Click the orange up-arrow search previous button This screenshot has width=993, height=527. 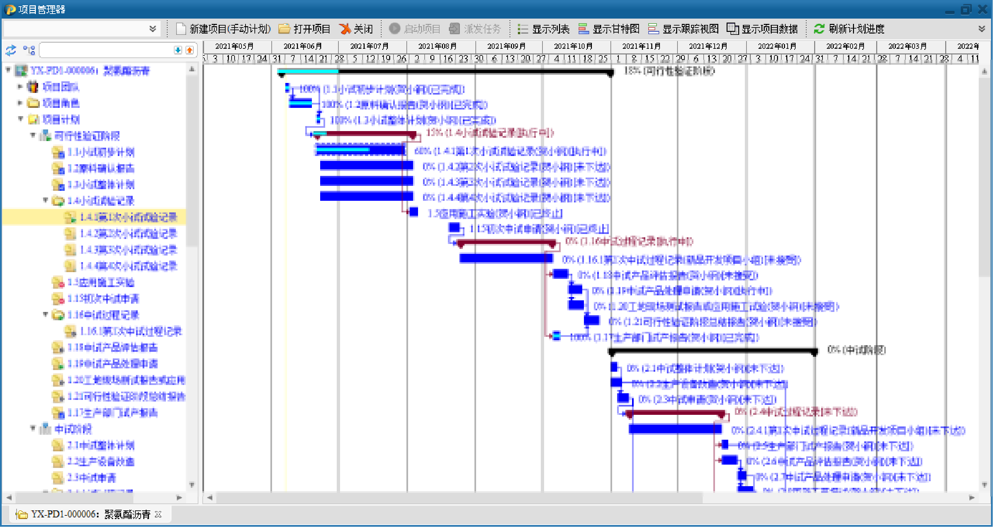[190, 50]
